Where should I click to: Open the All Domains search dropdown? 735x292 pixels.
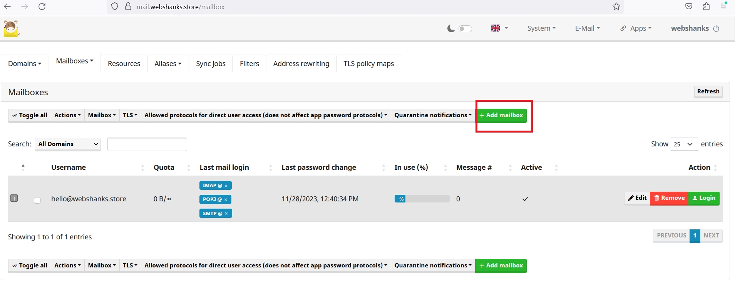pos(68,144)
